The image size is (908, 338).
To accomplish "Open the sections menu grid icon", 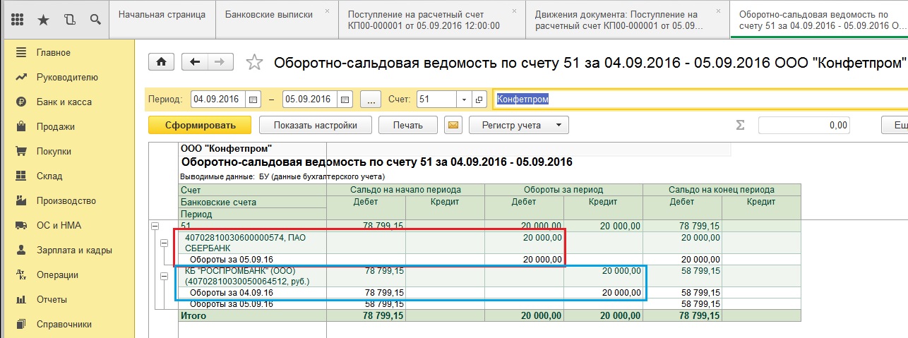I will coord(18,19).
